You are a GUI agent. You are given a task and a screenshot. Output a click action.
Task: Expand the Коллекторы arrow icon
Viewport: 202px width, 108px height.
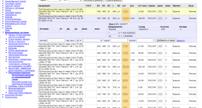pyautogui.click(x=6, y=57)
